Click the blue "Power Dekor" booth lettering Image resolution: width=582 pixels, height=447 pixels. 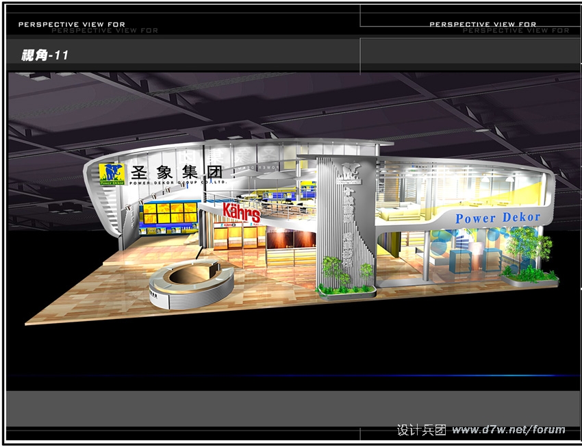(x=498, y=218)
